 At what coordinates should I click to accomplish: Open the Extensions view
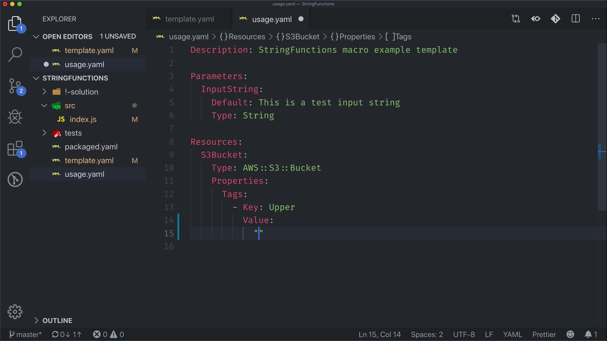point(15,148)
